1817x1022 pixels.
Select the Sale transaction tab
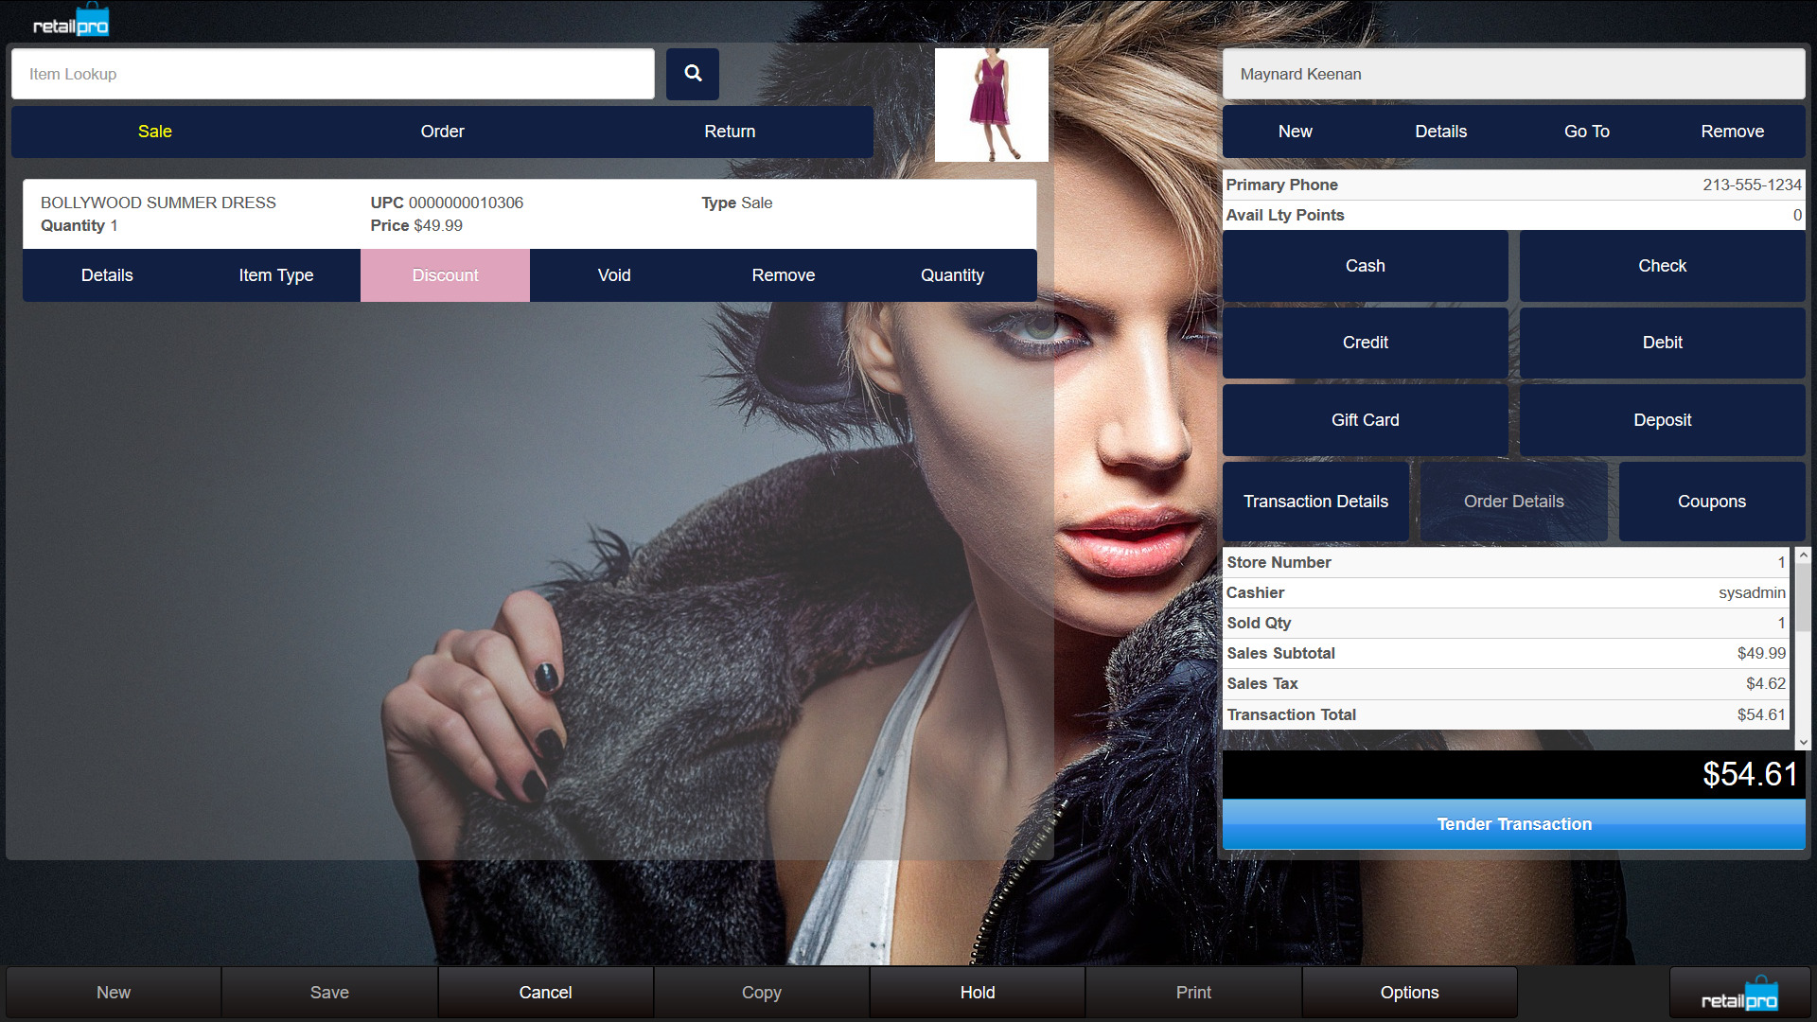tap(154, 132)
